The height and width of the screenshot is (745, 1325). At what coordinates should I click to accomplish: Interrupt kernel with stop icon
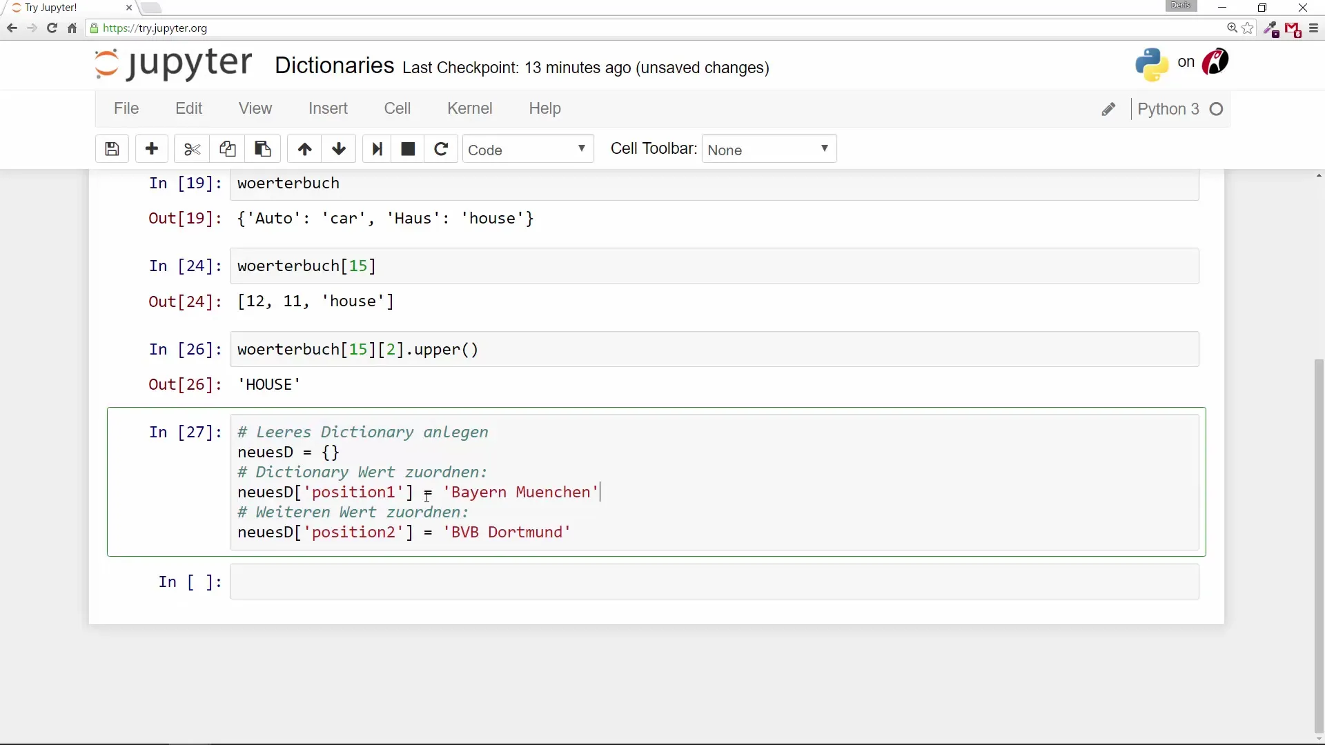point(408,149)
